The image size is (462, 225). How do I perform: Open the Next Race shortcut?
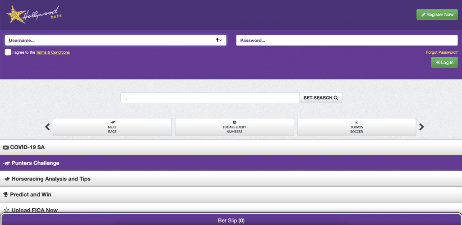[x=112, y=127]
